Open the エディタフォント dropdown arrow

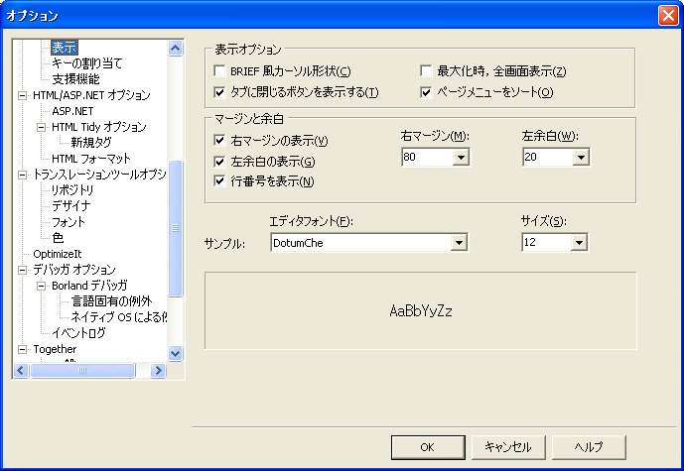pyautogui.click(x=459, y=243)
